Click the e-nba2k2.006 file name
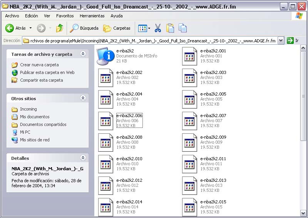 [x=129, y=116]
